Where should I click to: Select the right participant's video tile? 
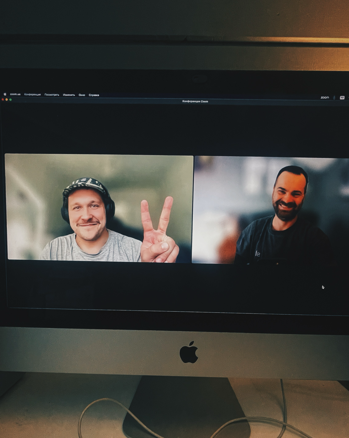tap(270, 210)
